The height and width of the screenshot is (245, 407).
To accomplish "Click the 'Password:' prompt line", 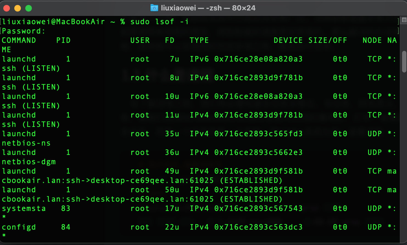I will [24, 31].
